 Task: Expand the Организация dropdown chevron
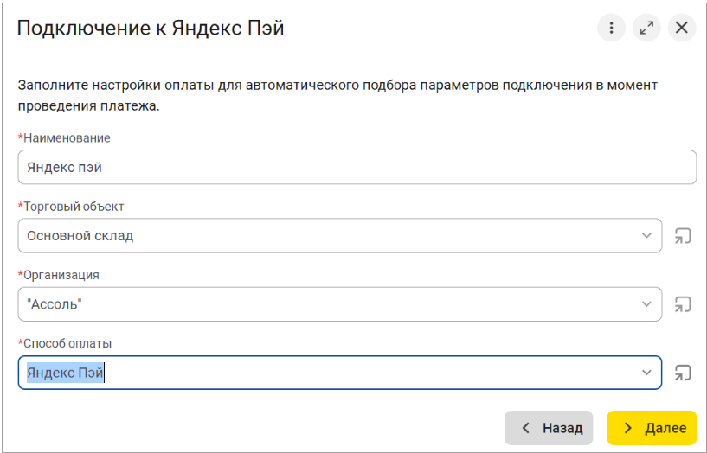coord(646,304)
